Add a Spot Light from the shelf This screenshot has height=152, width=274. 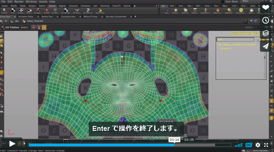185,11
